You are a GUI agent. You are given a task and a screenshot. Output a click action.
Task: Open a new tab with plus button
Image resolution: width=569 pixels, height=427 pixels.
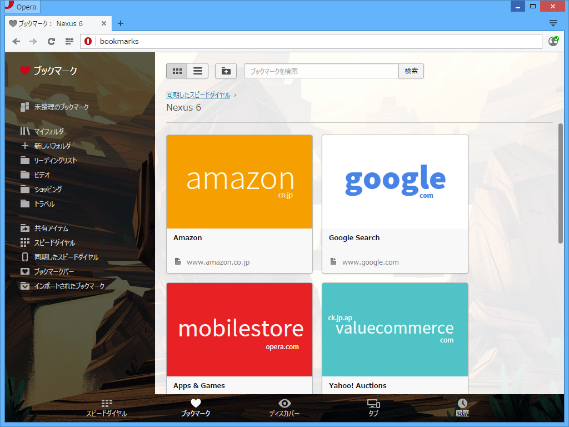pos(121,23)
